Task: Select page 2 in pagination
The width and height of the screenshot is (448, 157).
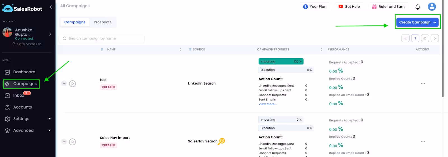Action: 425,38
